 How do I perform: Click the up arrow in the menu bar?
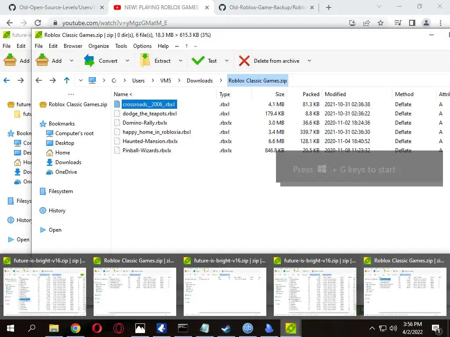[186, 46]
